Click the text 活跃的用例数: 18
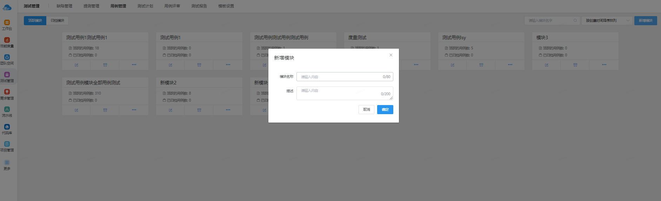661x201 pixels. 86,48
